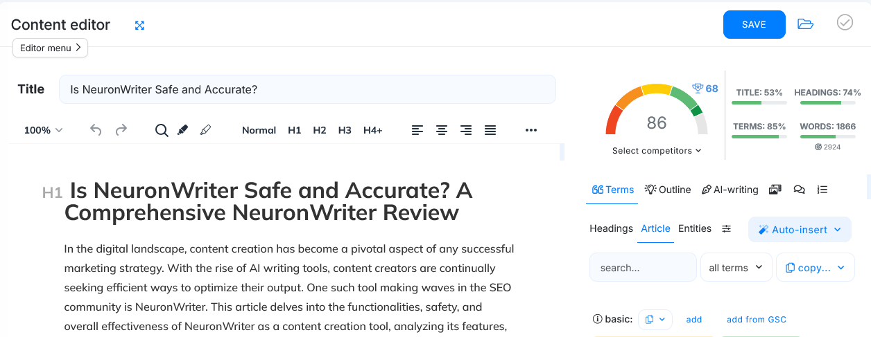The height and width of the screenshot is (337, 871).
Task: Open the folder icon next to Save
Action: click(805, 24)
